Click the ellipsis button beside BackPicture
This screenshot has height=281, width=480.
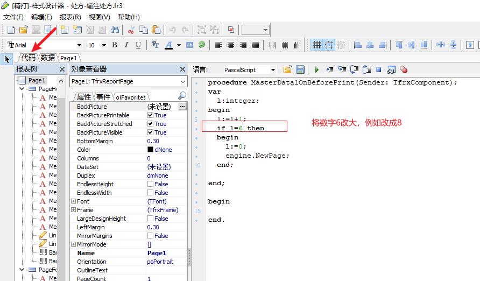(x=182, y=107)
